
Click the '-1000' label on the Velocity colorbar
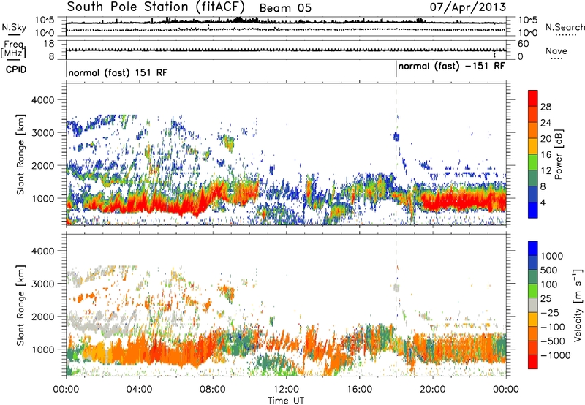(x=556, y=355)
